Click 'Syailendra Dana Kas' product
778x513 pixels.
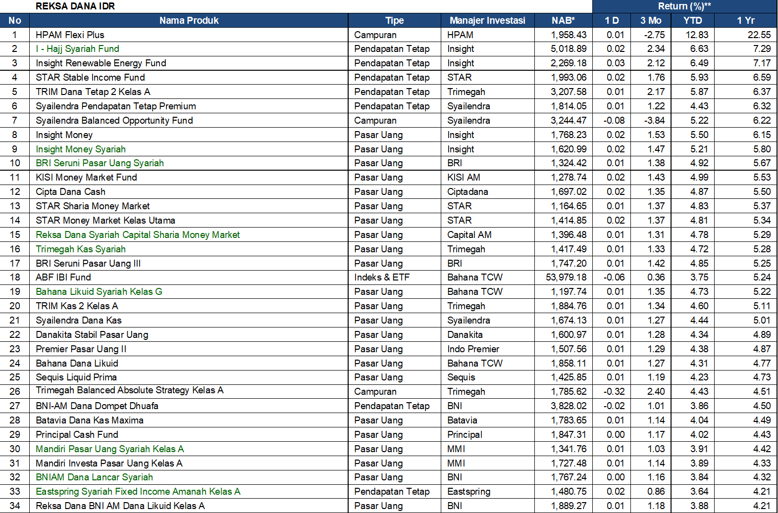(x=79, y=320)
